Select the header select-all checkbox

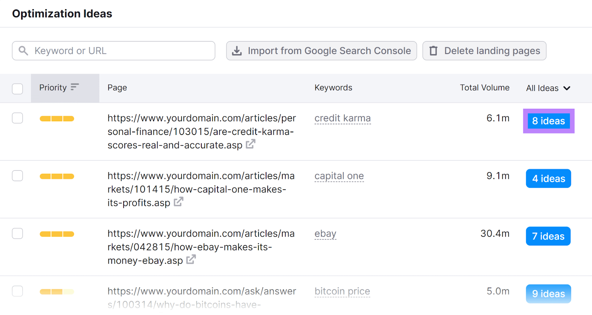click(x=17, y=89)
